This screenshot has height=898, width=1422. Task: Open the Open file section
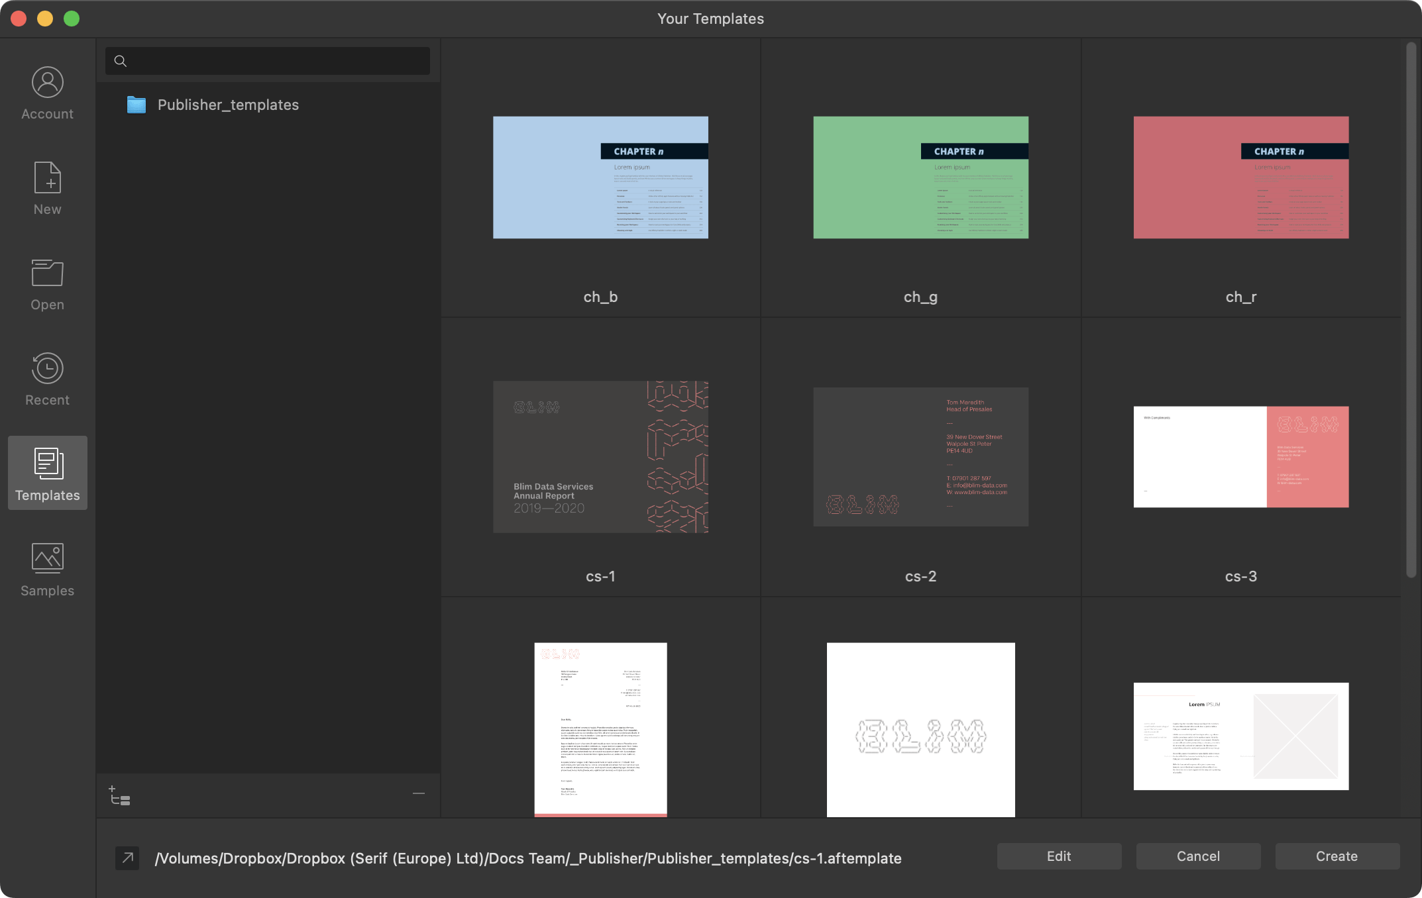point(46,282)
